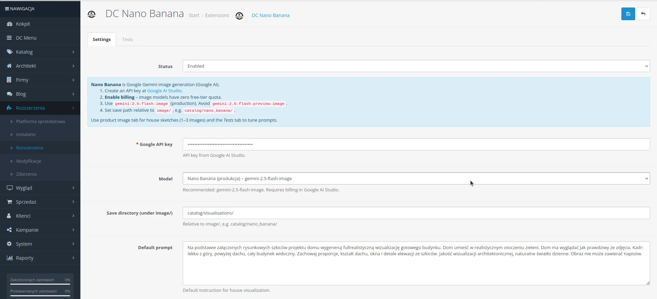Image resolution: width=657 pixels, height=299 pixels.
Task: Click the Wygląd monitor icon
Action: 10,188
